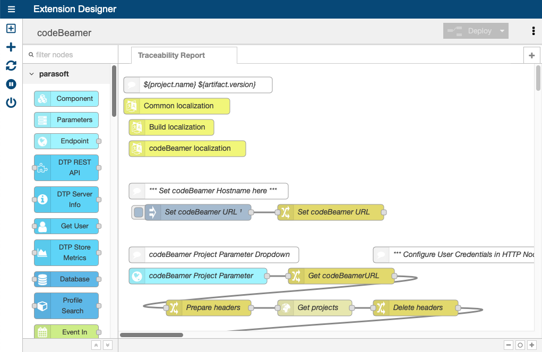Viewport: 542px width, 352px height.
Task: Collapse the parasoft palette category
Action: pyautogui.click(x=32, y=74)
